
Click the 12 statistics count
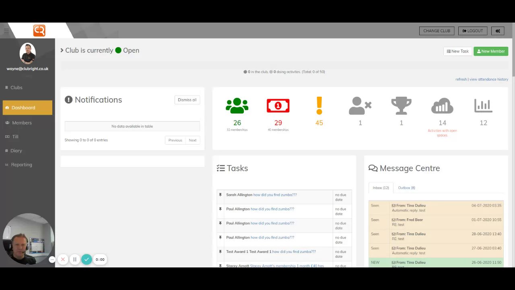[x=483, y=123]
